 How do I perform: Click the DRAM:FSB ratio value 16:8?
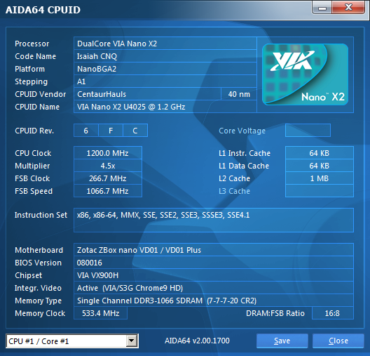pyautogui.click(x=332, y=313)
